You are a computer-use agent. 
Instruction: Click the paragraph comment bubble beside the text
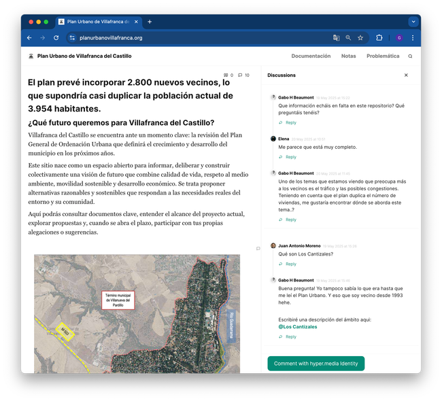pos(258,248)
